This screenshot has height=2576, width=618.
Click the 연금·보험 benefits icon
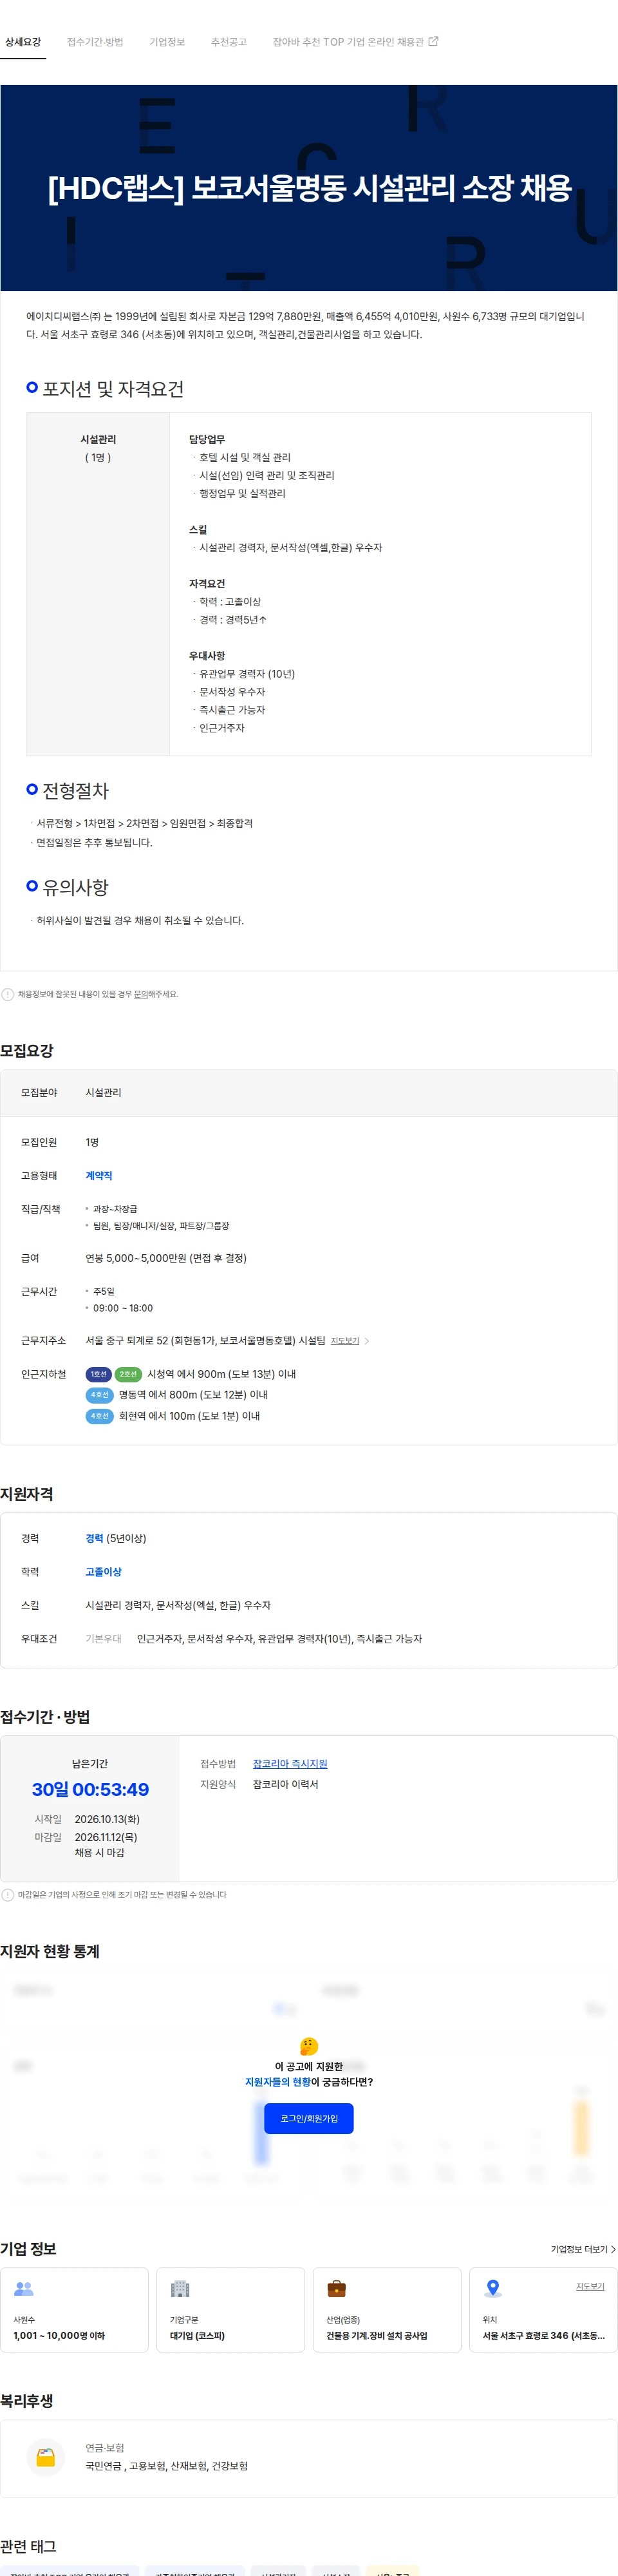pyautogui.click(x=46, y=2457)
